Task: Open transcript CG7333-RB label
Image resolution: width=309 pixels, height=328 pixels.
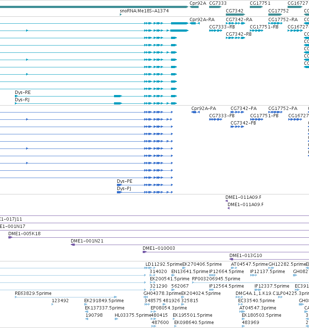Action: (222, 27)
